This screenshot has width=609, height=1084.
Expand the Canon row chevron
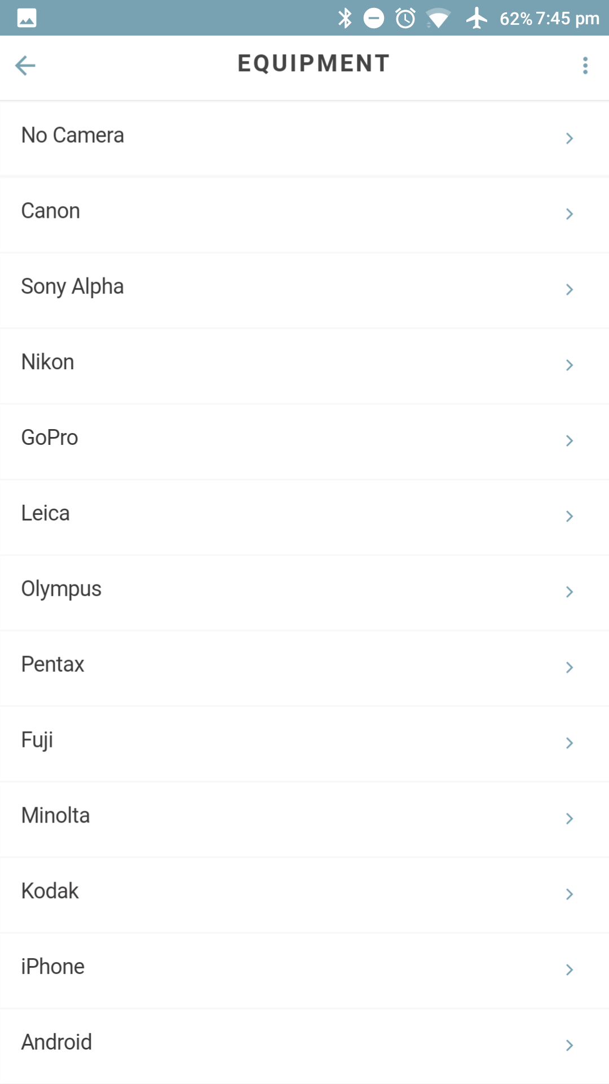tap(570, 214)
